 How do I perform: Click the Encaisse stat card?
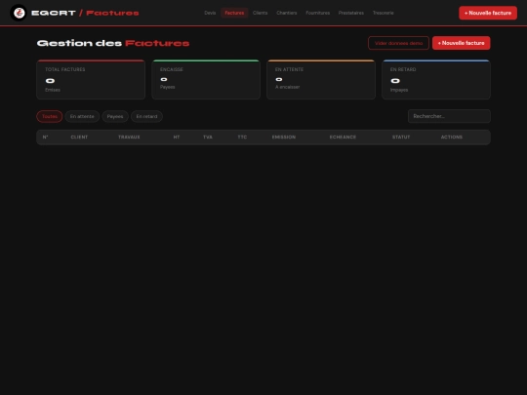coord(206,80)
